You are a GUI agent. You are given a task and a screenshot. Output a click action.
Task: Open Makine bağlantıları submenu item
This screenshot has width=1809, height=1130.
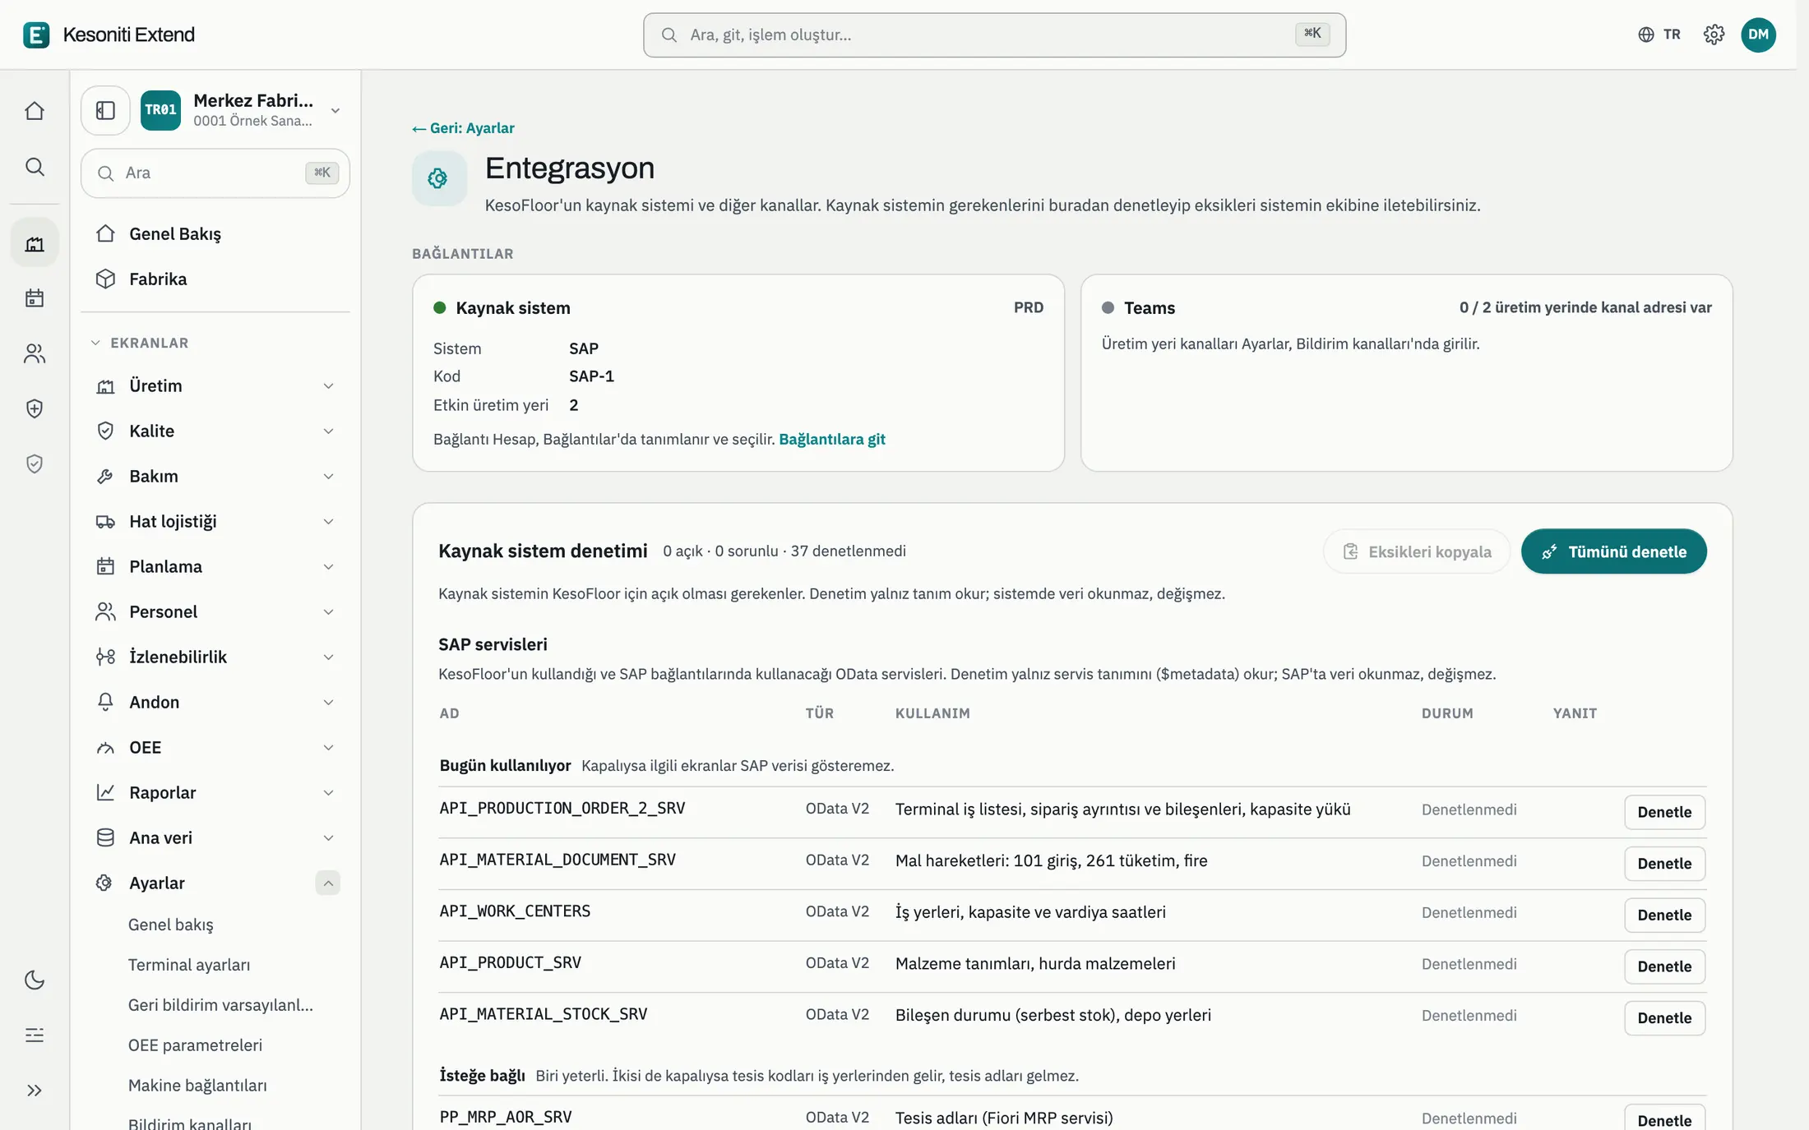click(x=197, y=1086)
